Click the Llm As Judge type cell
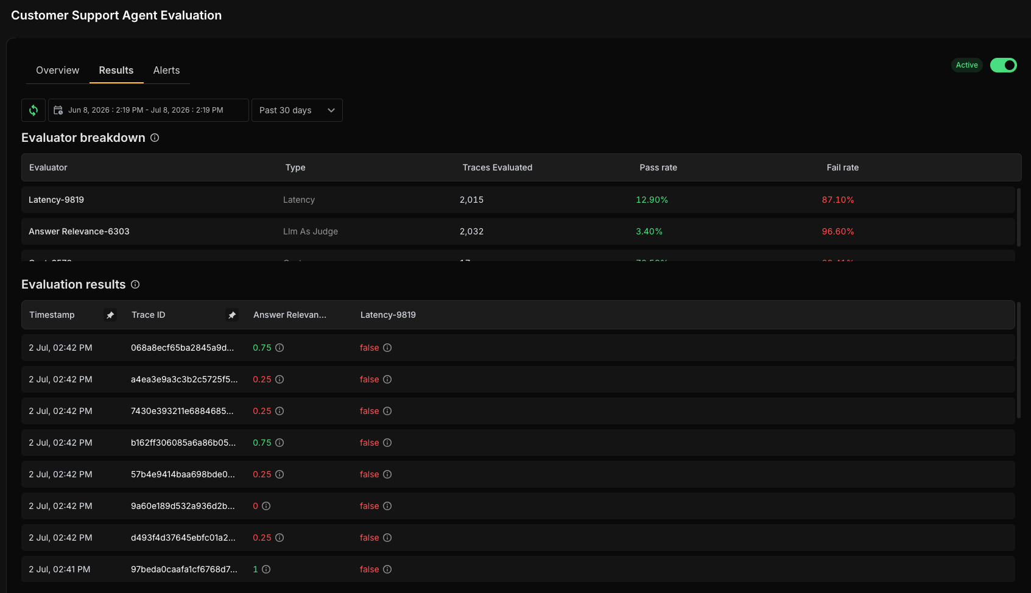The width and height of the screenshot is (1031, 593). (311, 231)
